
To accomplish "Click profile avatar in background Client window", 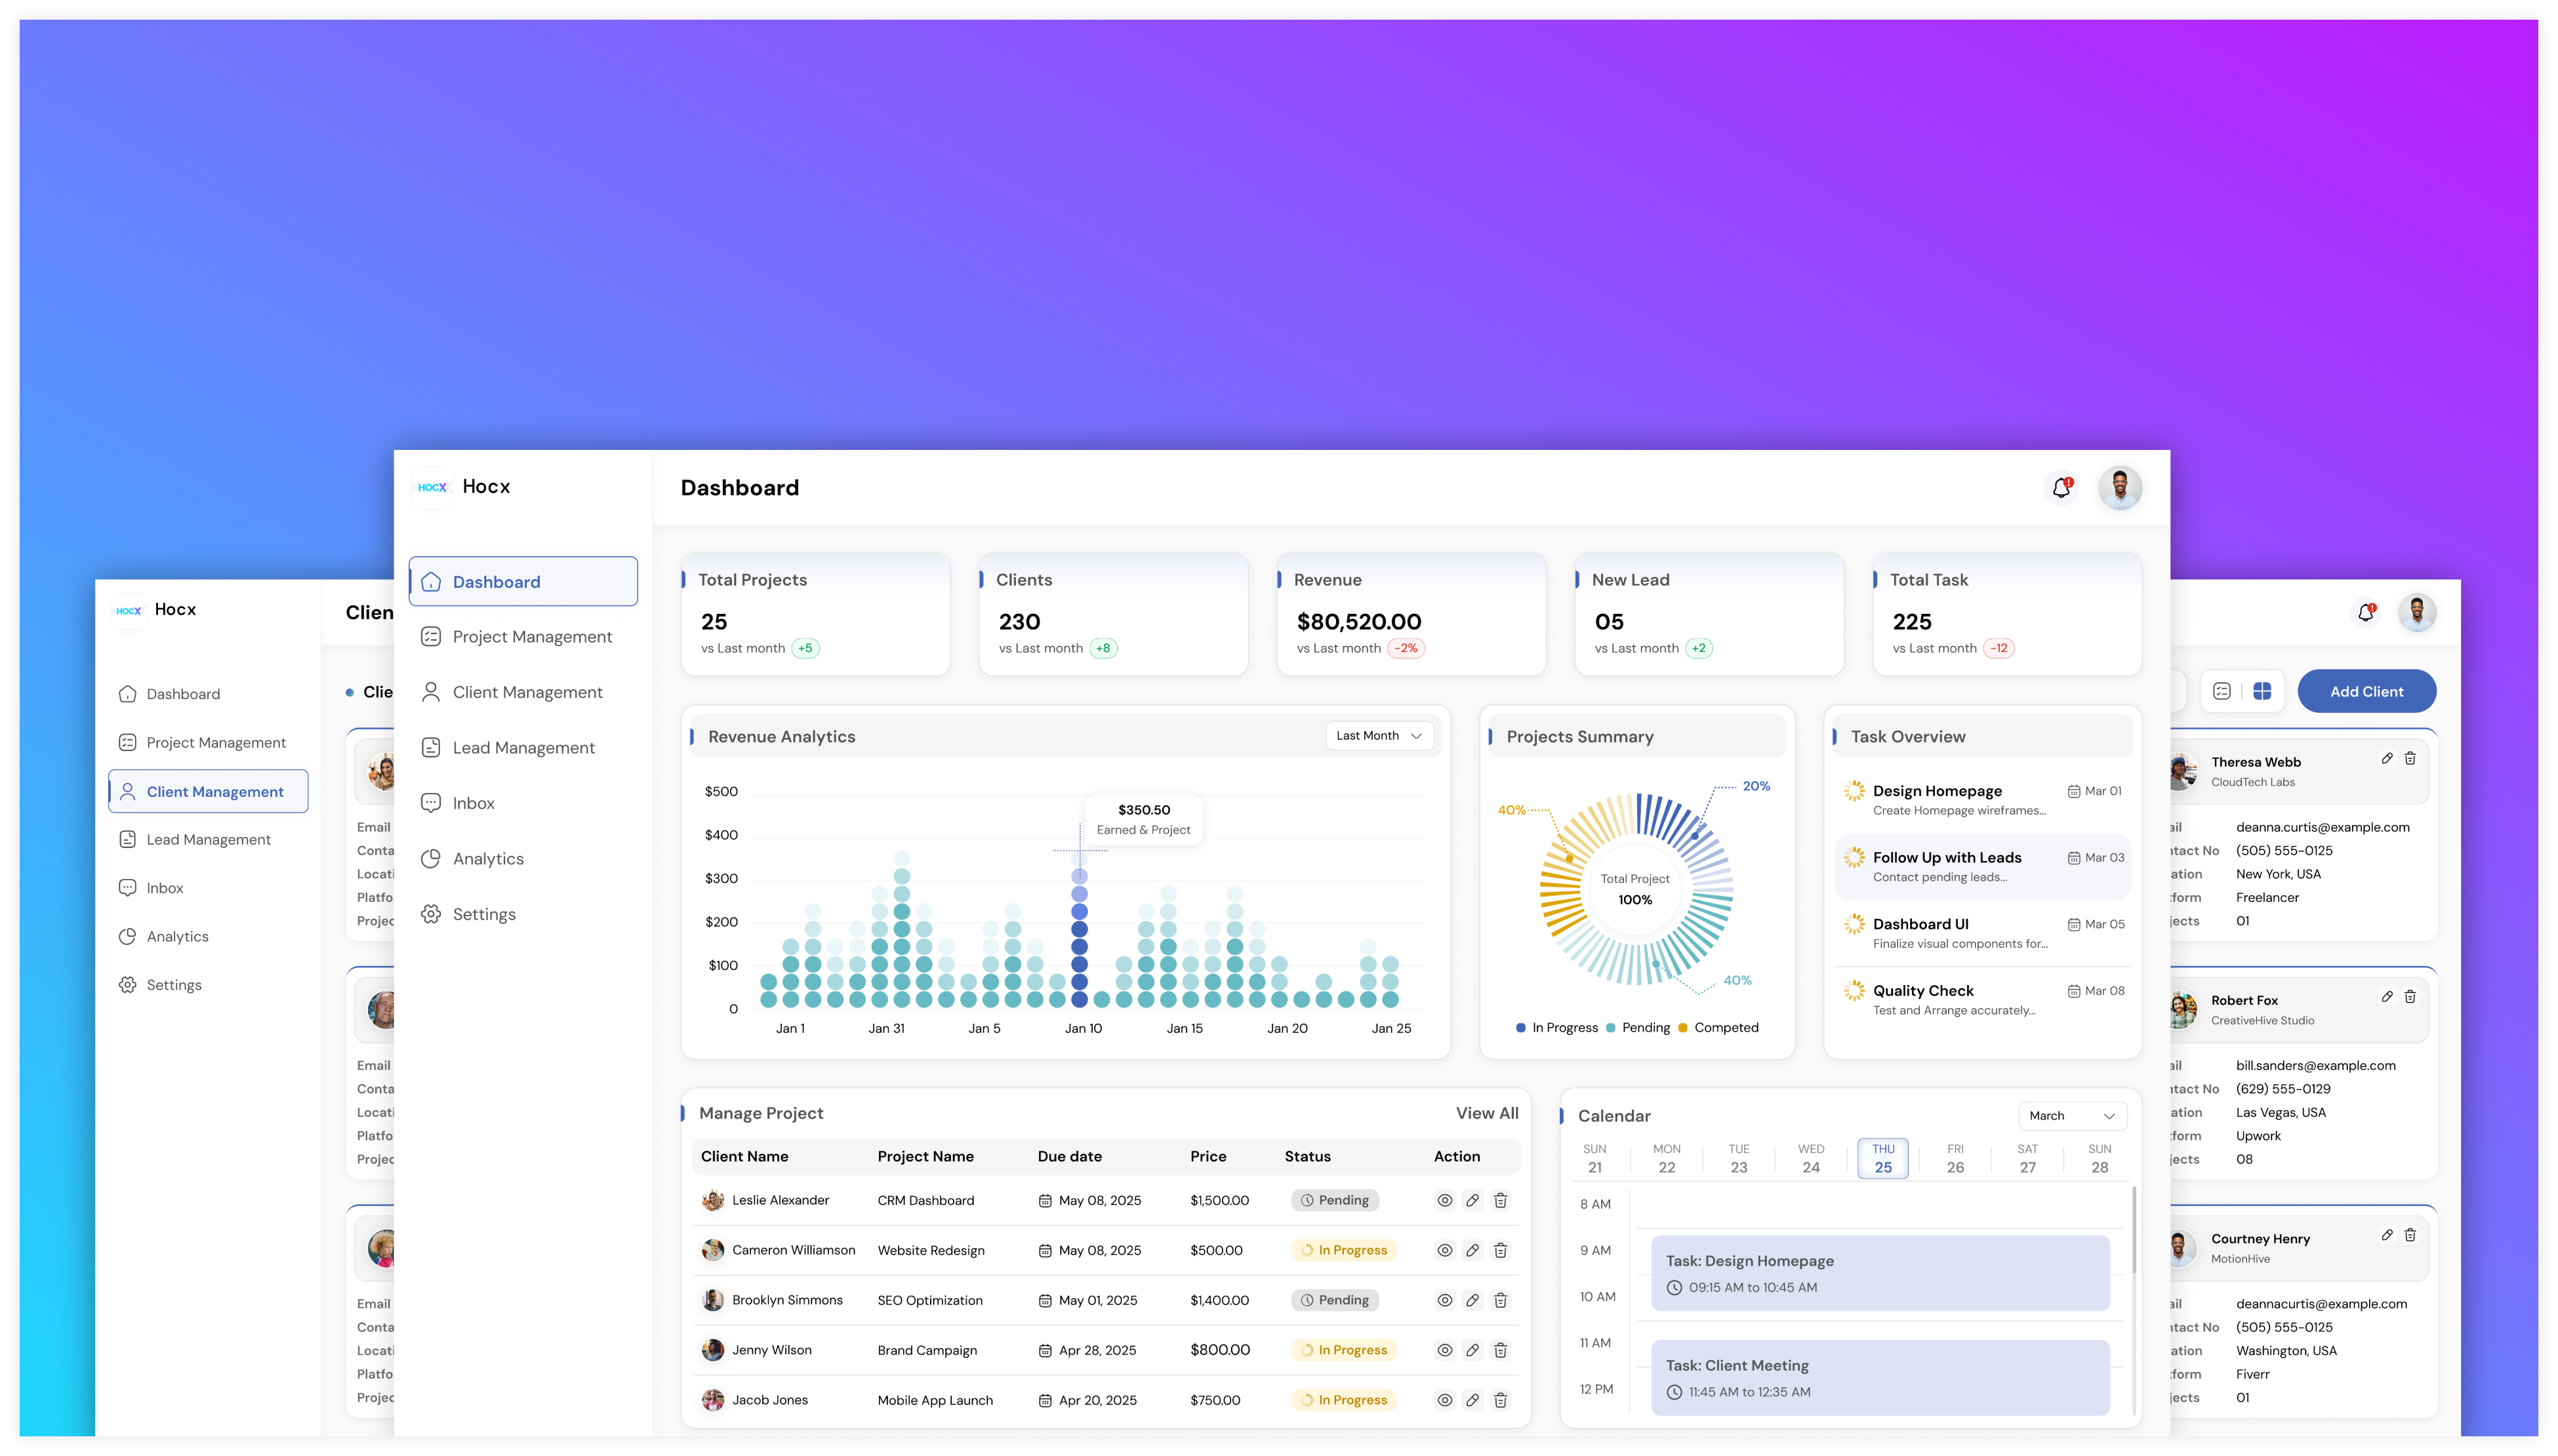I will [2416, 613].
